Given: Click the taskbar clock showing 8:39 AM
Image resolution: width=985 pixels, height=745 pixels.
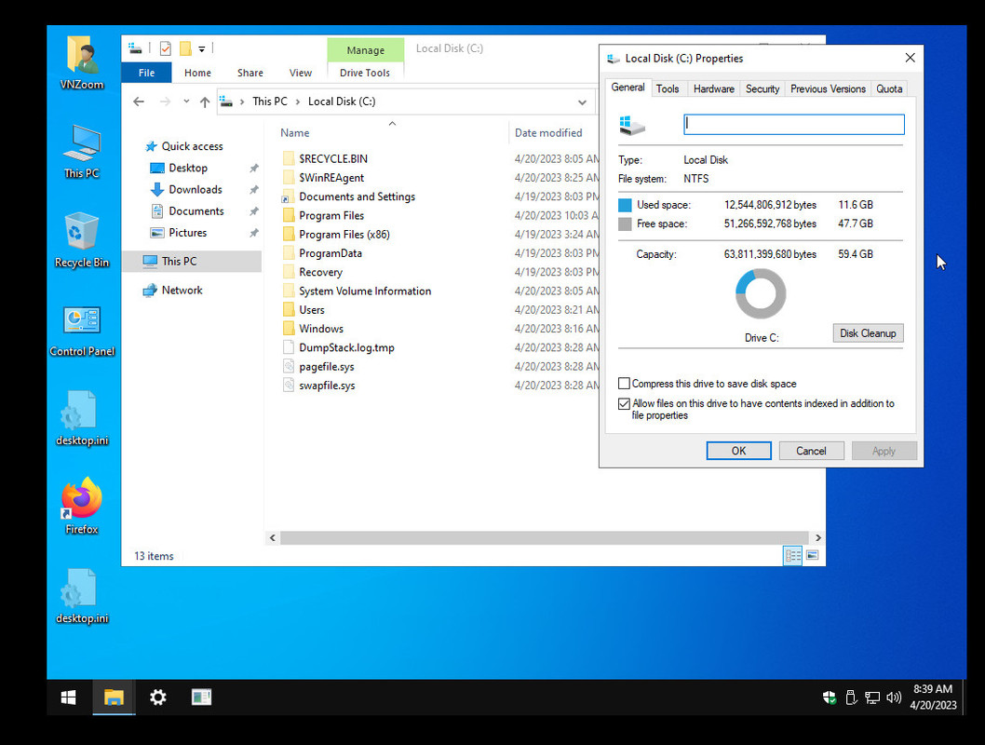Looking at the screenshot, I should point(933,698).
